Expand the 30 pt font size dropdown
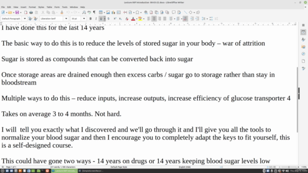 (x=84, y=19)
